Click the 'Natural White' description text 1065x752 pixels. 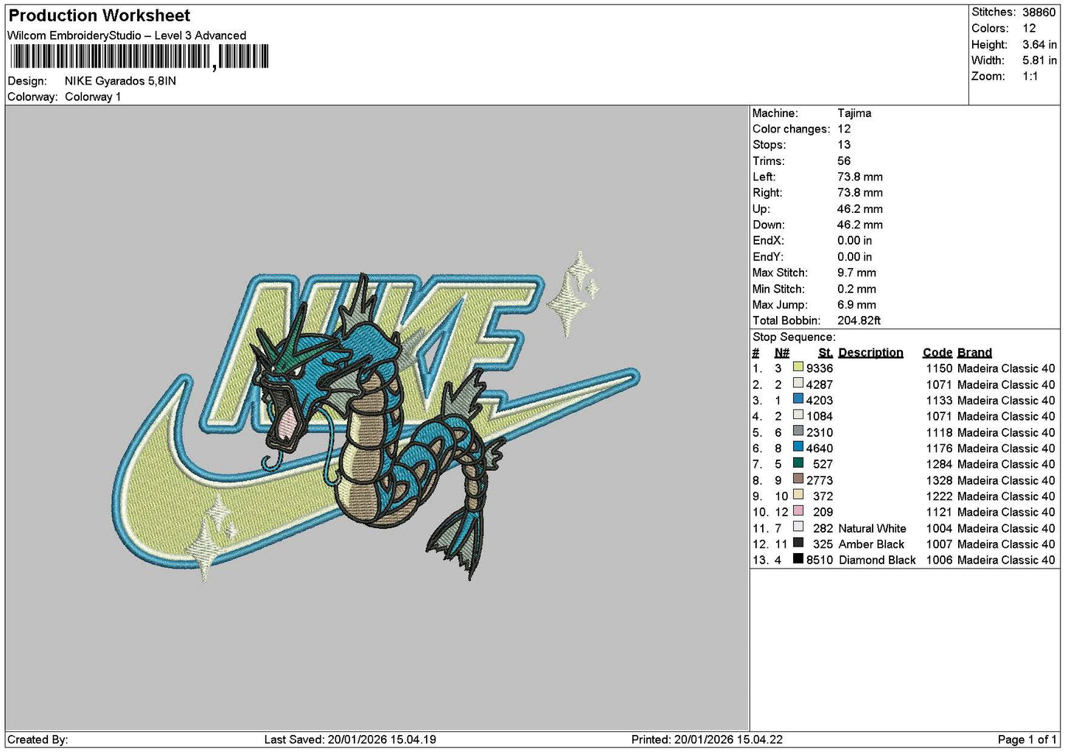pyautogui.click(x=872, y=528)
